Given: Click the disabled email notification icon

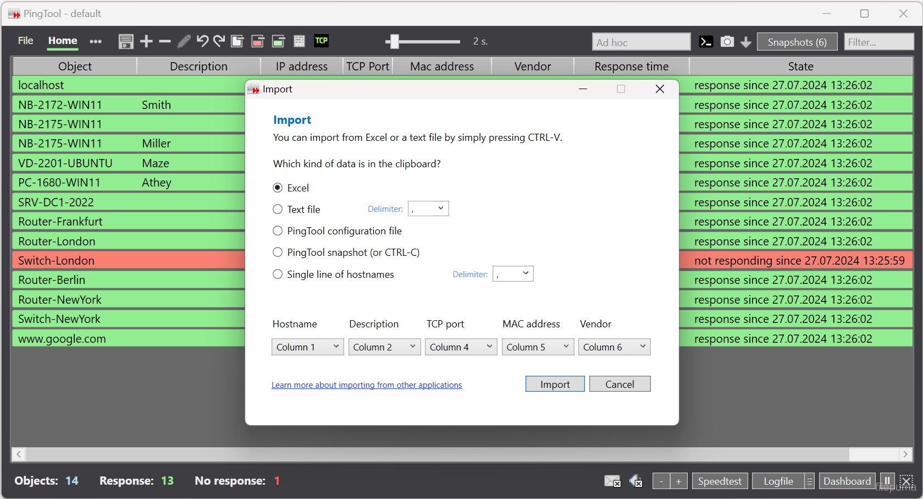Looking at the screenshot, I should tap(612, 481).
